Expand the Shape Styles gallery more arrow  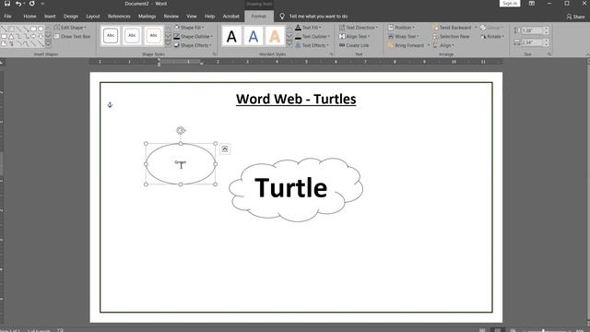click(168, 44)
